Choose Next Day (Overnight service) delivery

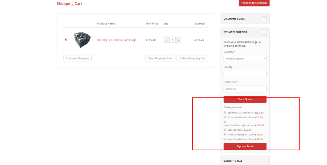225,122
